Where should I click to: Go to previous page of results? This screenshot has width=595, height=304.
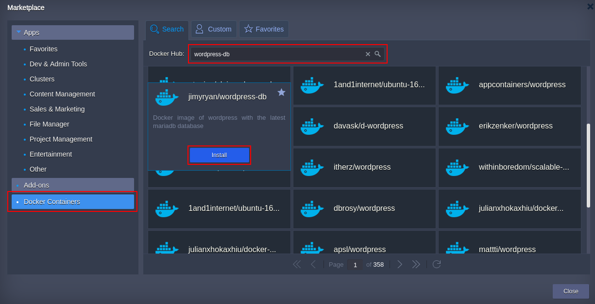tap(313, 264)
